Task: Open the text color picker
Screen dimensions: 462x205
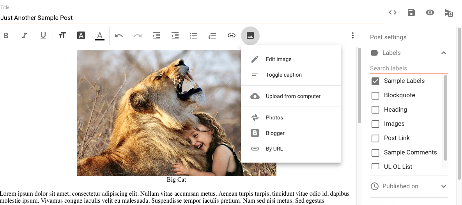Action: pos(100,36)
